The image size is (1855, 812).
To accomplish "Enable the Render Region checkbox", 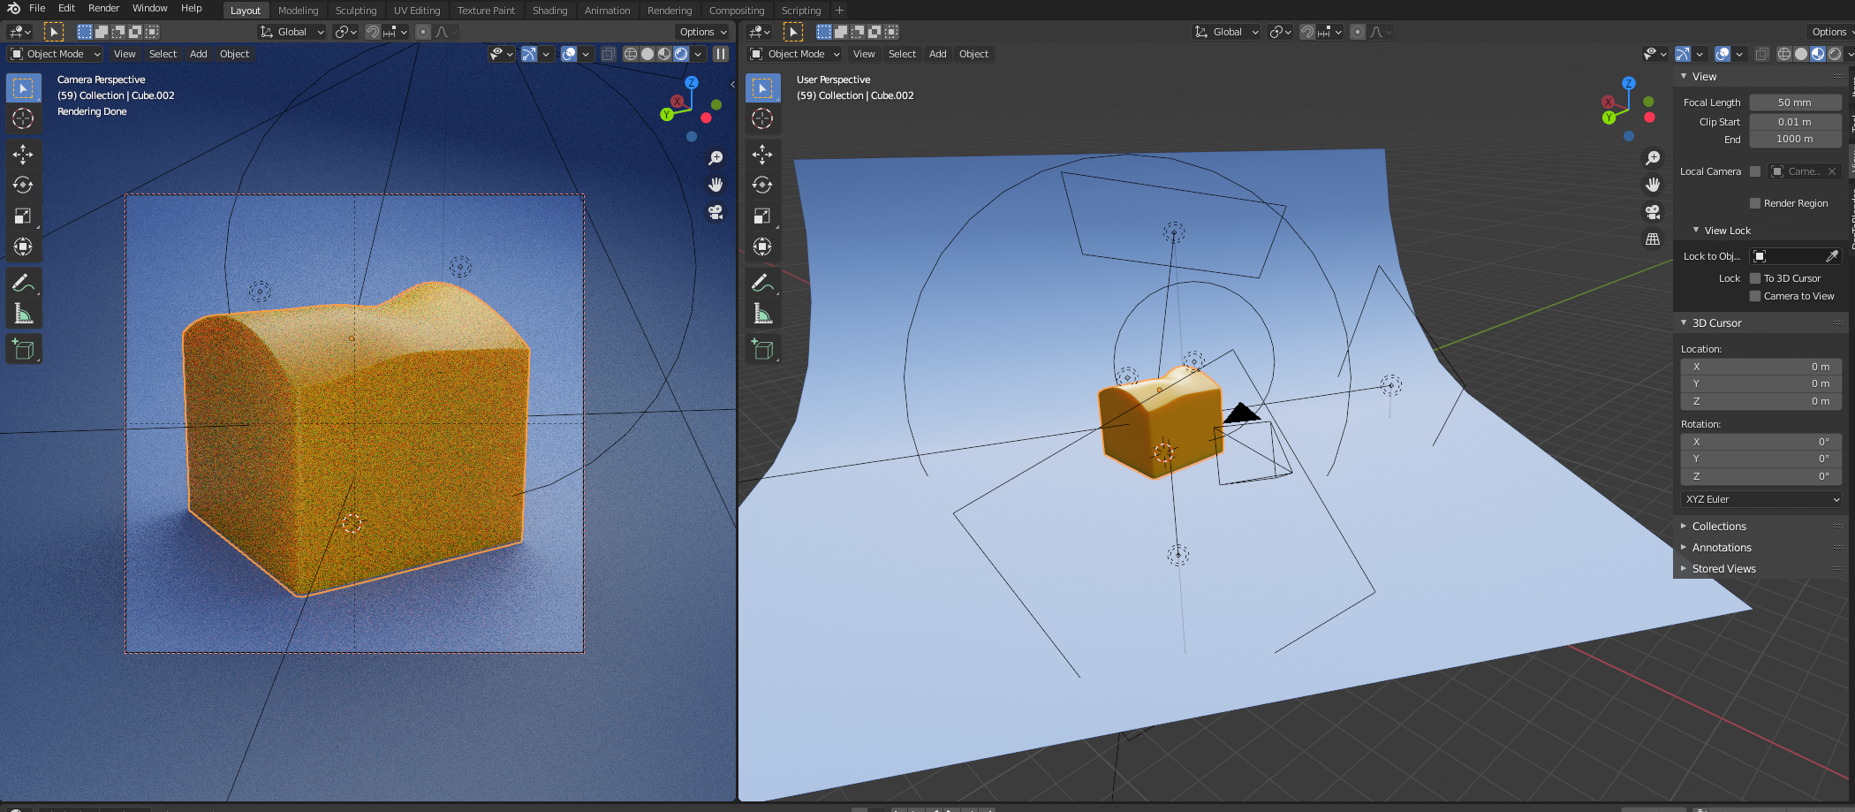I will 1755,203.
